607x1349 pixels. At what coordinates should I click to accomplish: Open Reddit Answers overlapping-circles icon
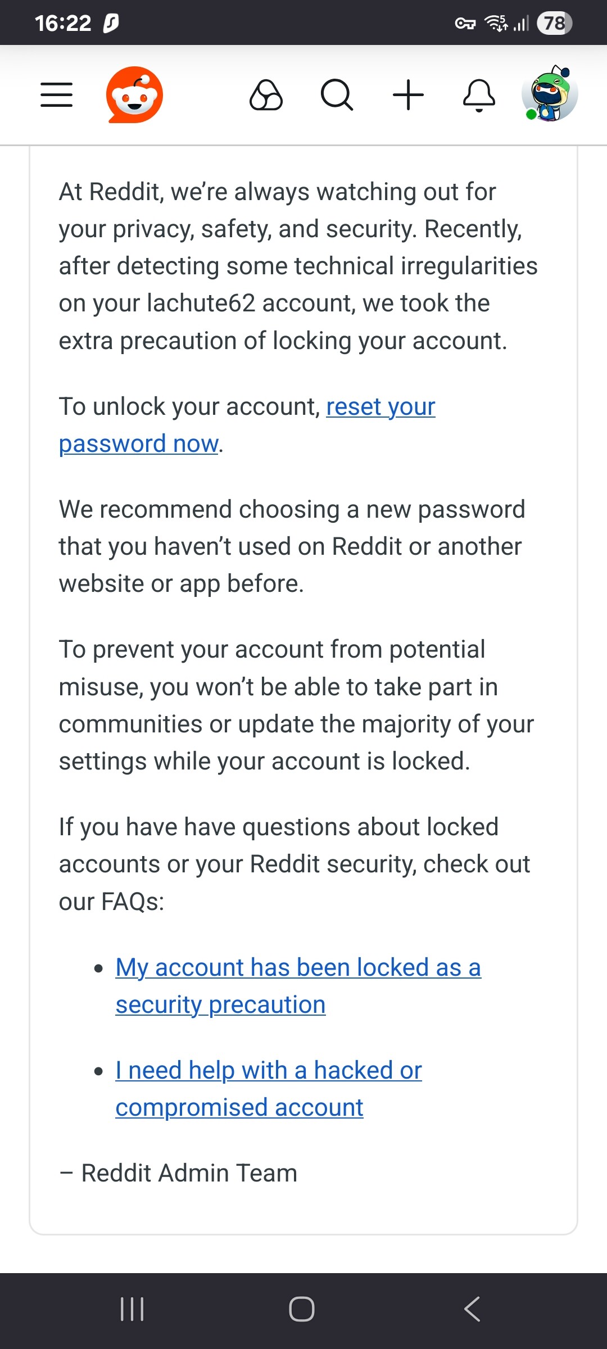pos(266,94)
